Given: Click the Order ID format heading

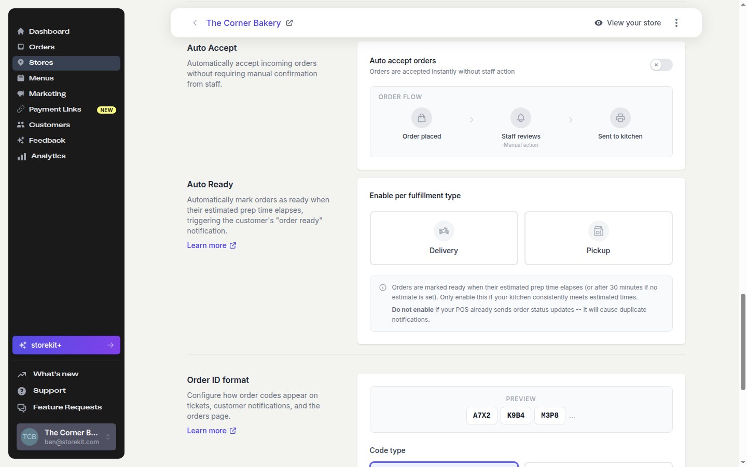Looking at the screenshot, I should coord(218,380).
